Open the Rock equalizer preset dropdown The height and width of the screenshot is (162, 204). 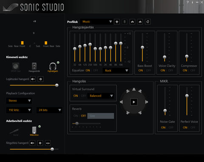[116, 71]
